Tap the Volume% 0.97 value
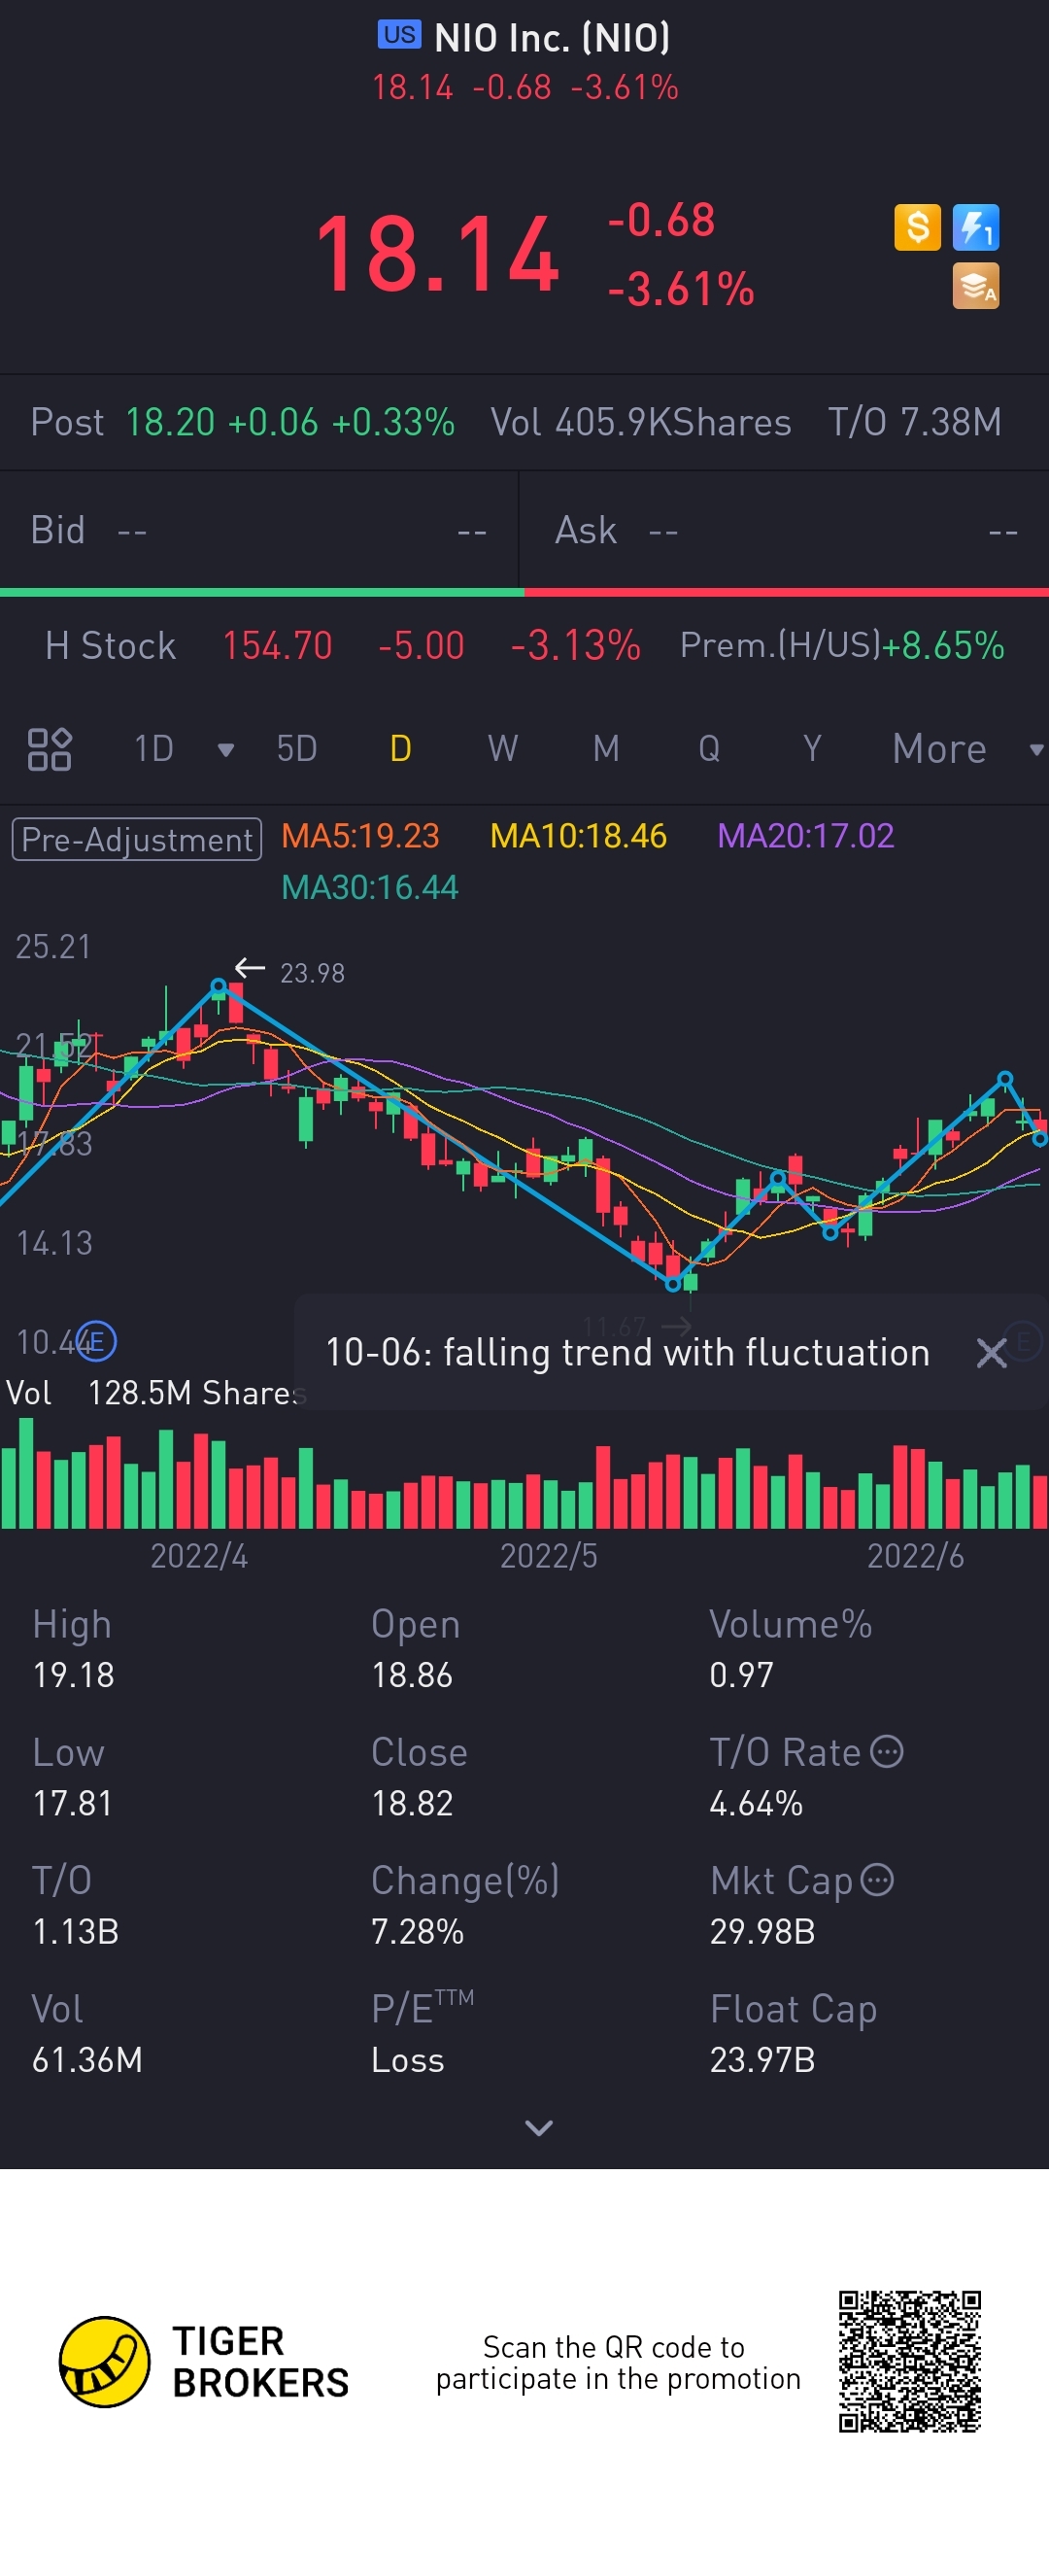Image resolution: width=1049 pixels, height=2555 pixels. 741,1675
